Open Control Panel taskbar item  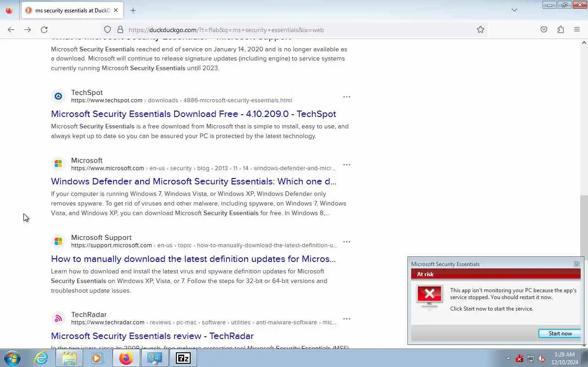(154, 358)
